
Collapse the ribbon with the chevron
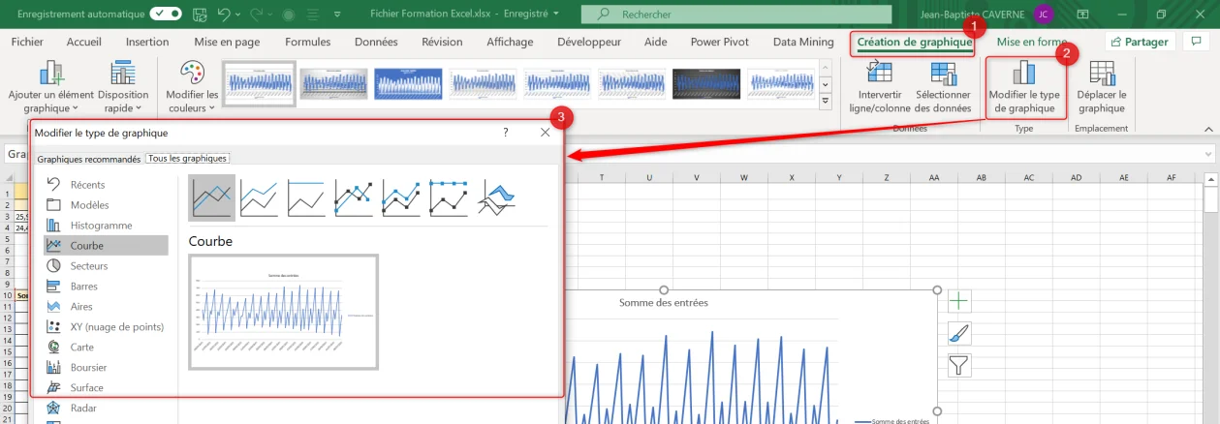(x=1207, y=128)
